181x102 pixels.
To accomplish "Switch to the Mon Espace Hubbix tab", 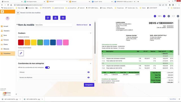I will 35,2.
